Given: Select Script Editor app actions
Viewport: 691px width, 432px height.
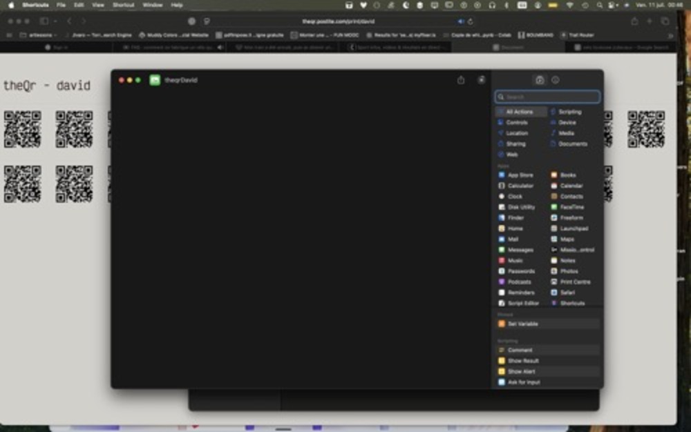Looking at the screenshot, I should (522, 303).
